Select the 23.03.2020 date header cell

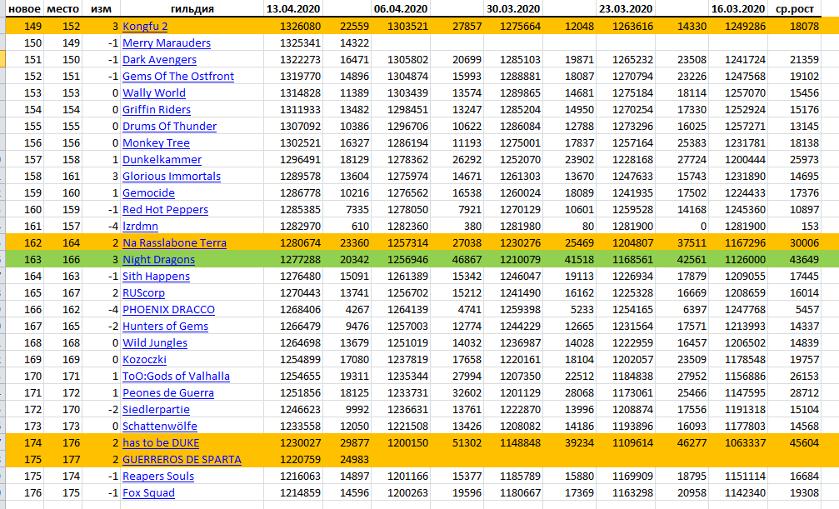tap(626, 8)
